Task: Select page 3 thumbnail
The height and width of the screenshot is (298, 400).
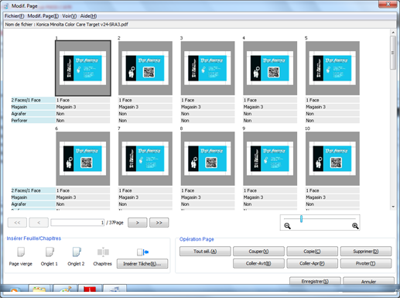Action: [208, 68]
